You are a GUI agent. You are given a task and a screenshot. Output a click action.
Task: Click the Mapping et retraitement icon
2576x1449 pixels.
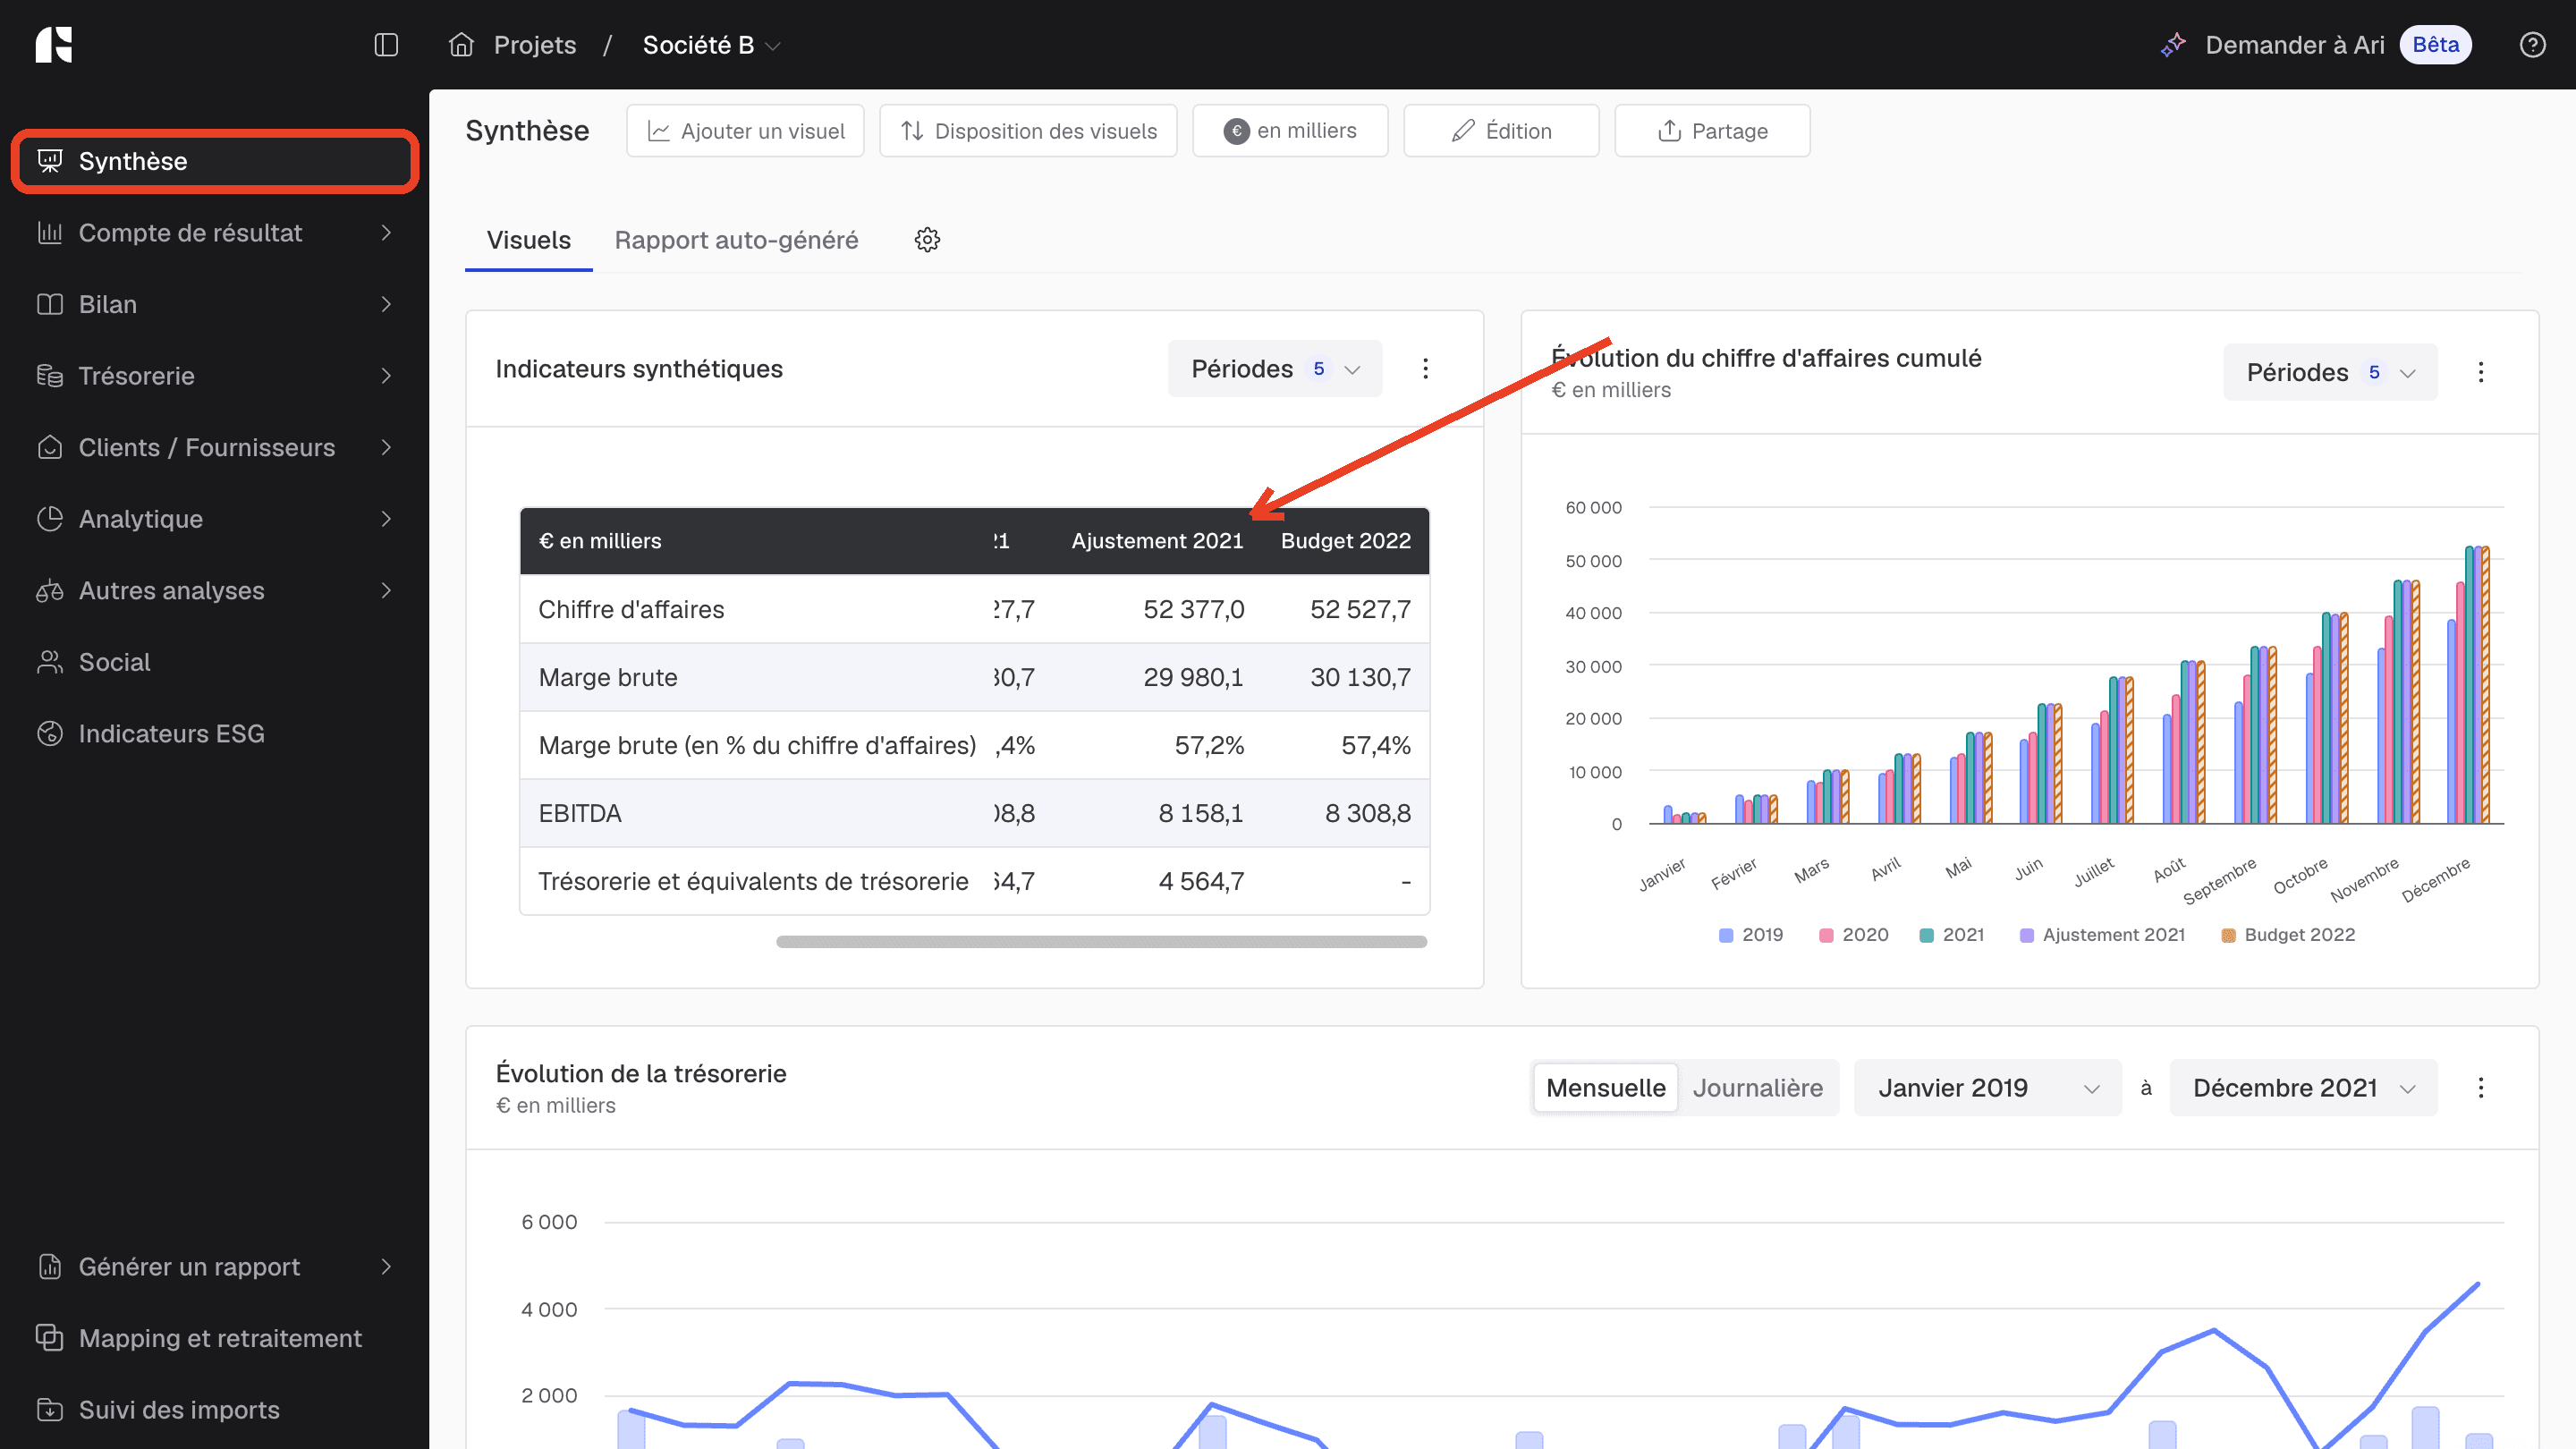pyautogui.click(x=50, y=1338)
